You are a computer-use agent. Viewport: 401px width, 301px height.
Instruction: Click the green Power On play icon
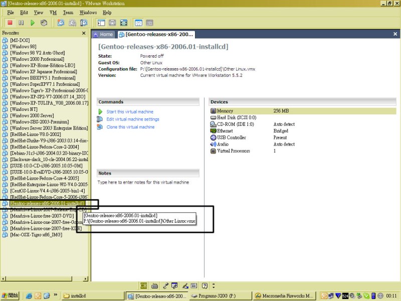(x=33, y=23)
